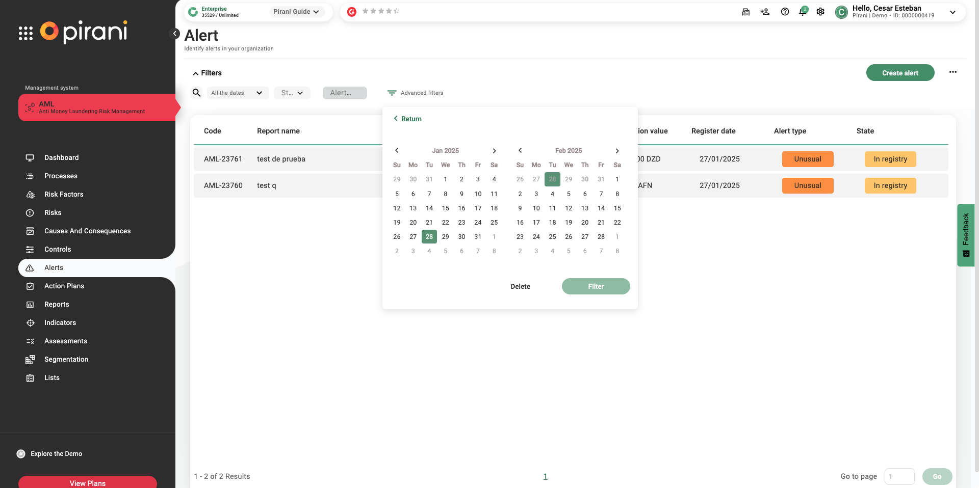The width and height of the screenshot is (979, 488).
Task: Collapse the sidebar with arrow button
Action: (x=175, y=34)
